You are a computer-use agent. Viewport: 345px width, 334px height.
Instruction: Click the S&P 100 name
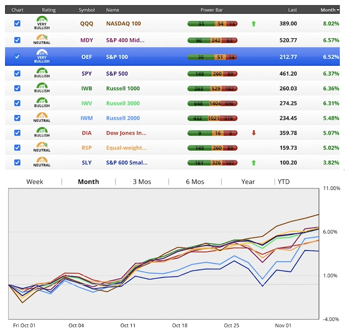117,57
